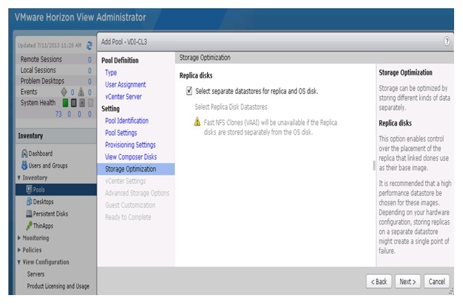Open the Provisioning Settings step
The height and width of the screenshot is (304, 463).
pyautogui.click(x=130, y=145)
